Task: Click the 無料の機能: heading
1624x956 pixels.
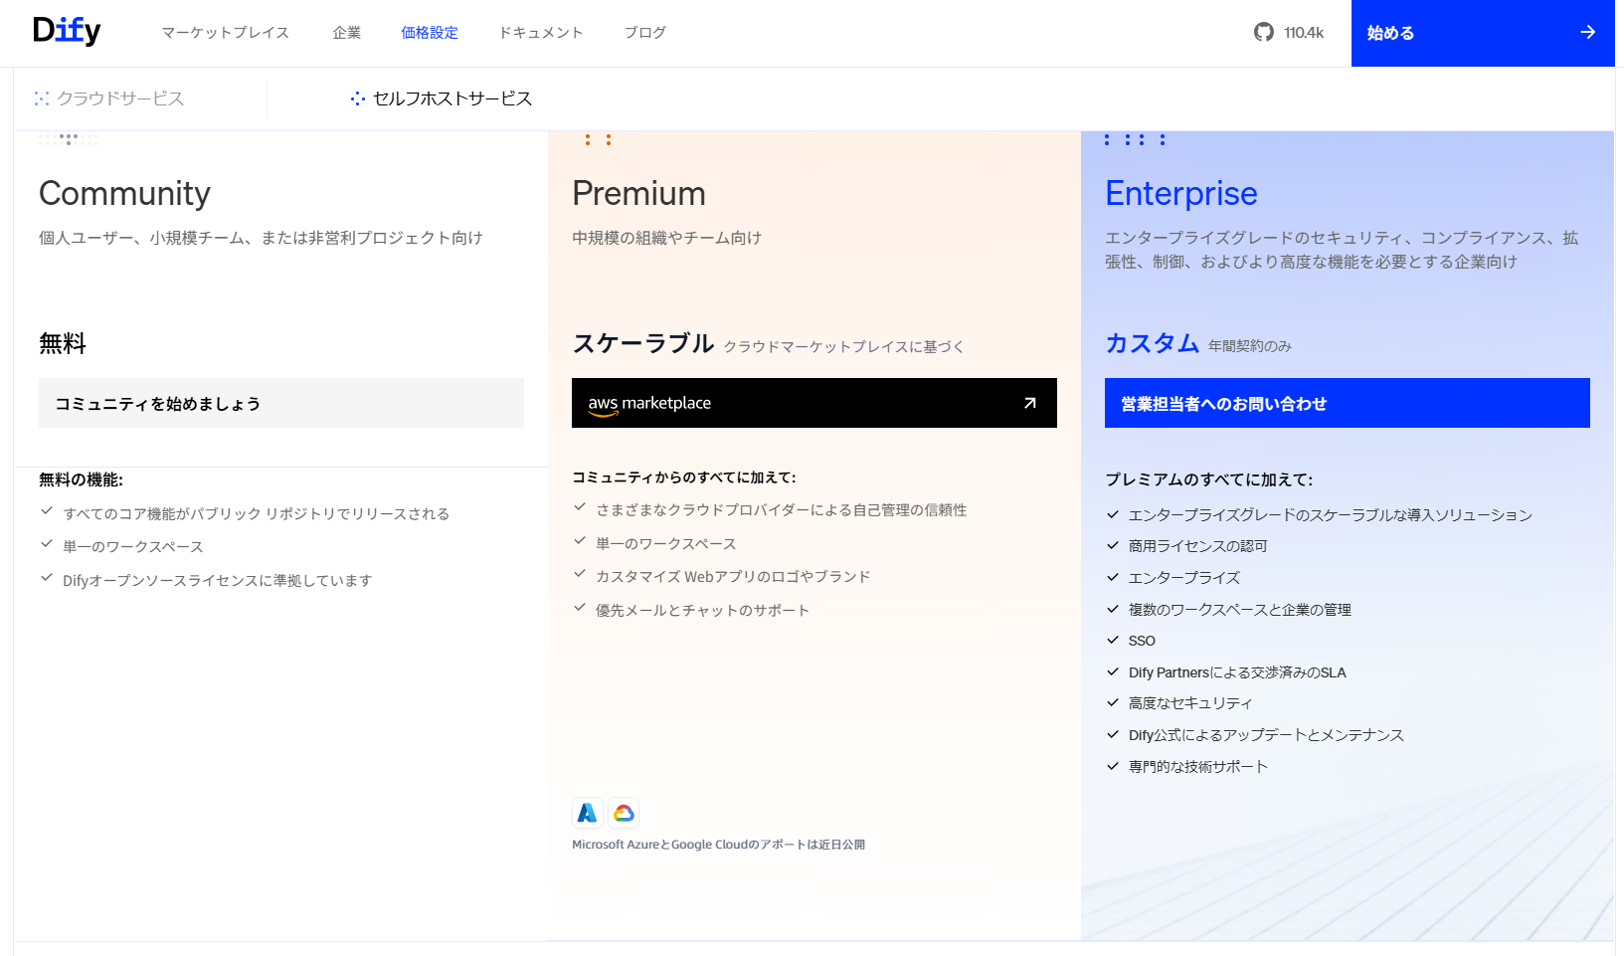Action: click(82, 479)
